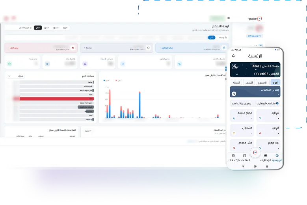
Task: Tap Android back triangle on phone
Action: pyautogui.click(x=243, y=166)
